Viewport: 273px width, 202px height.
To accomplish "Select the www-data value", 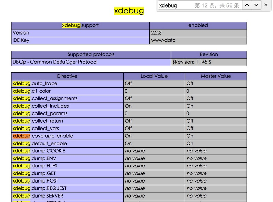I will [198, 40].
